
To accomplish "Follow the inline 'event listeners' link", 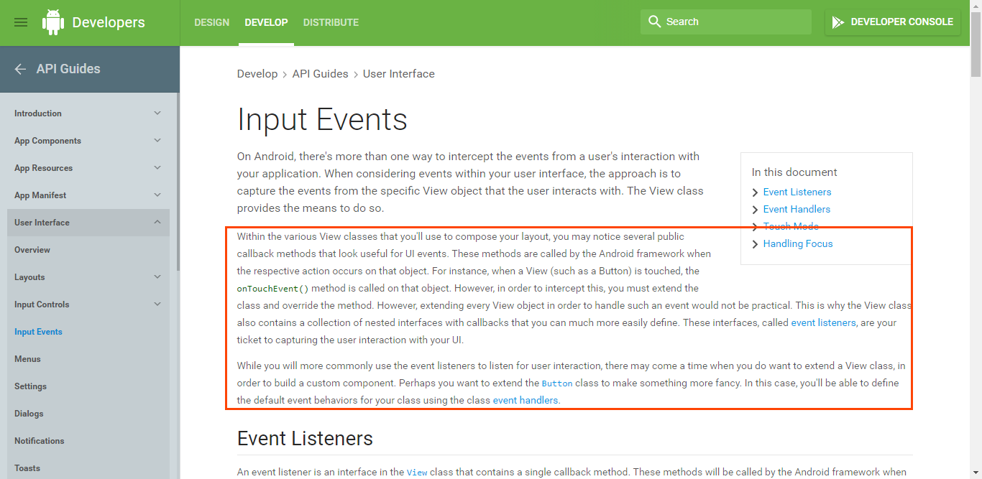I will 823,322.
